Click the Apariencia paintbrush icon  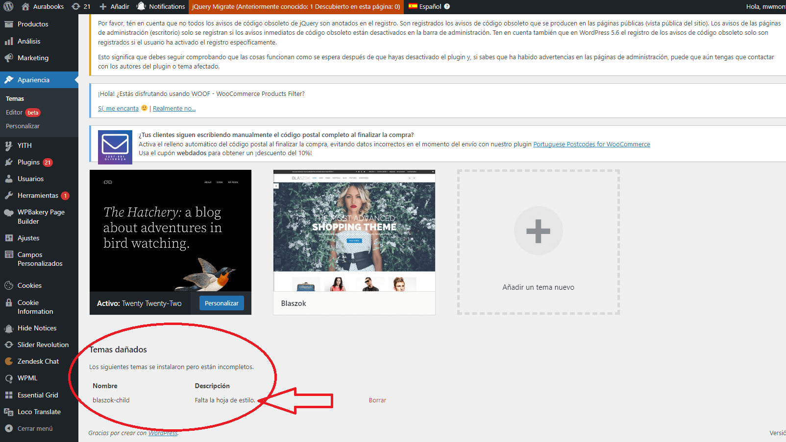click(x=9, y=80)
